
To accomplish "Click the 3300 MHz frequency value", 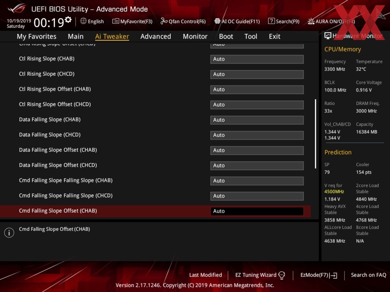I will pos(335,69).
